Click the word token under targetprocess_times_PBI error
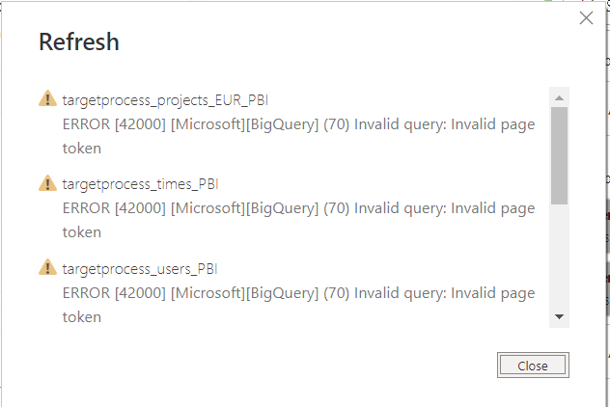The image size is (610, 407). click(82, 232)
